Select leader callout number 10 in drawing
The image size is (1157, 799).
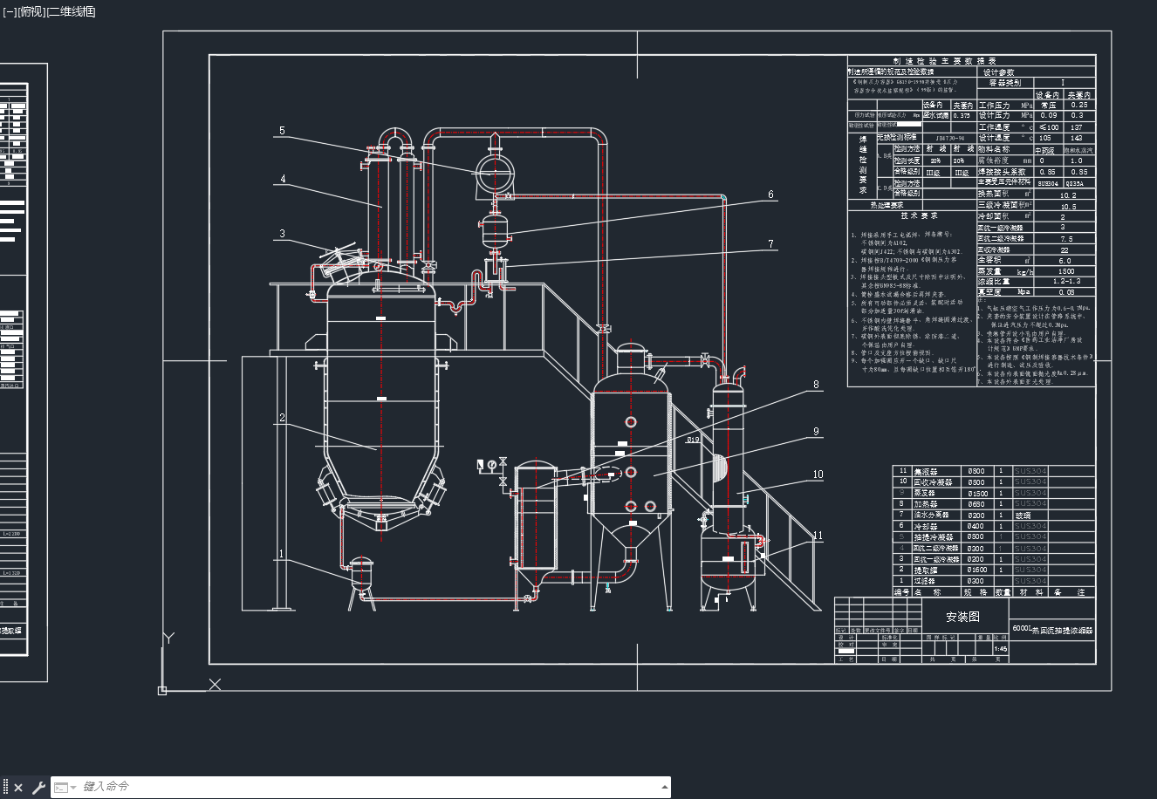coord(818,475)
